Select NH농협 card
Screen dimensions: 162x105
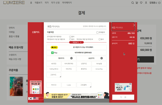pos(99,64)
